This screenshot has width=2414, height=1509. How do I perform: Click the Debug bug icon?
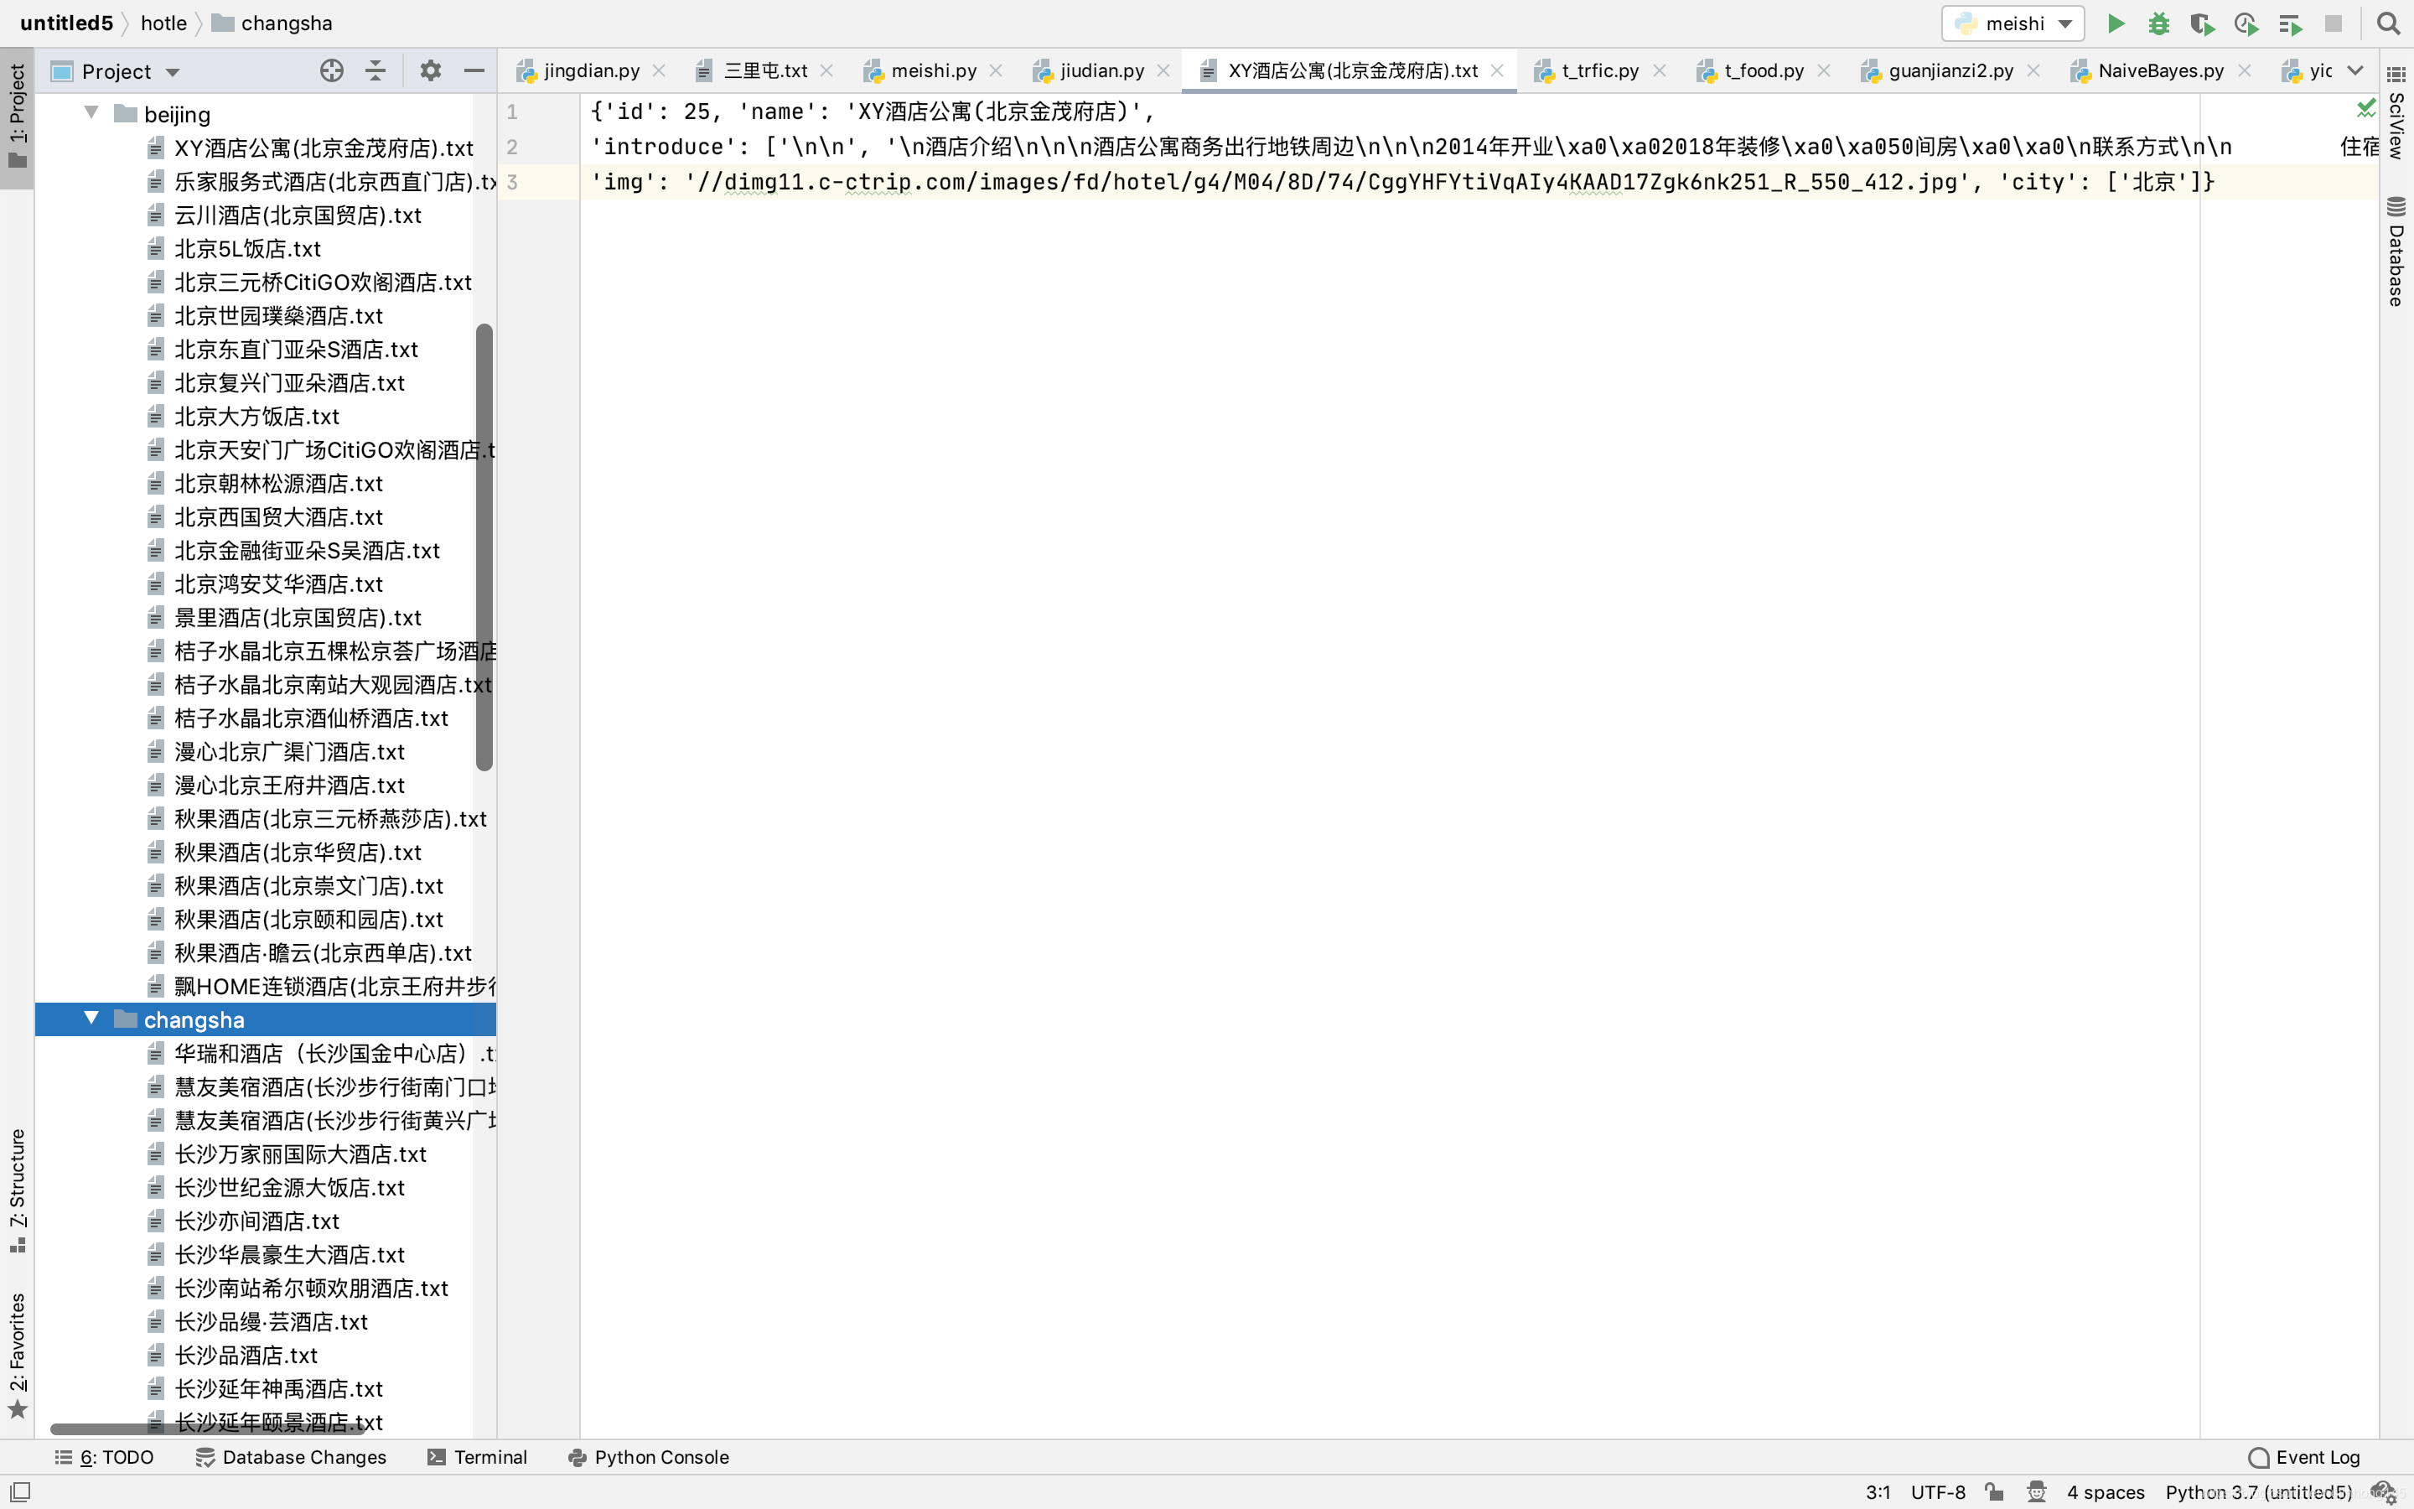(x=2158, y=24)
